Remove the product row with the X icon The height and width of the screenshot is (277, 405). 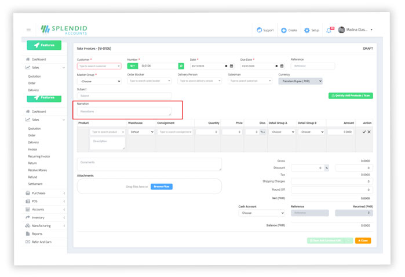369,132
